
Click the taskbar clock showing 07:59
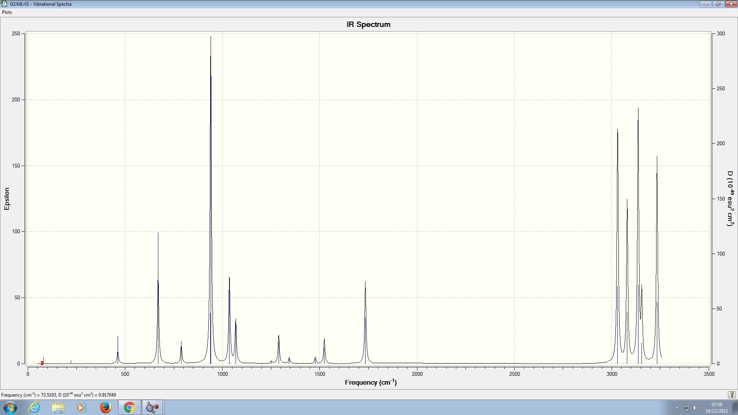point(716,407)
